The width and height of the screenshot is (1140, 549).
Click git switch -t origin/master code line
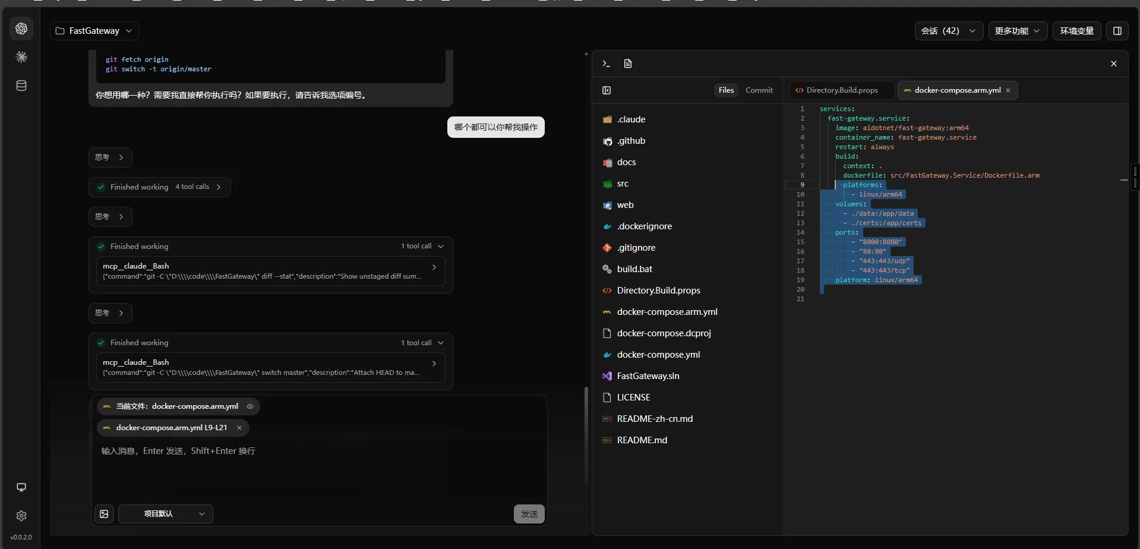point(159,69)
